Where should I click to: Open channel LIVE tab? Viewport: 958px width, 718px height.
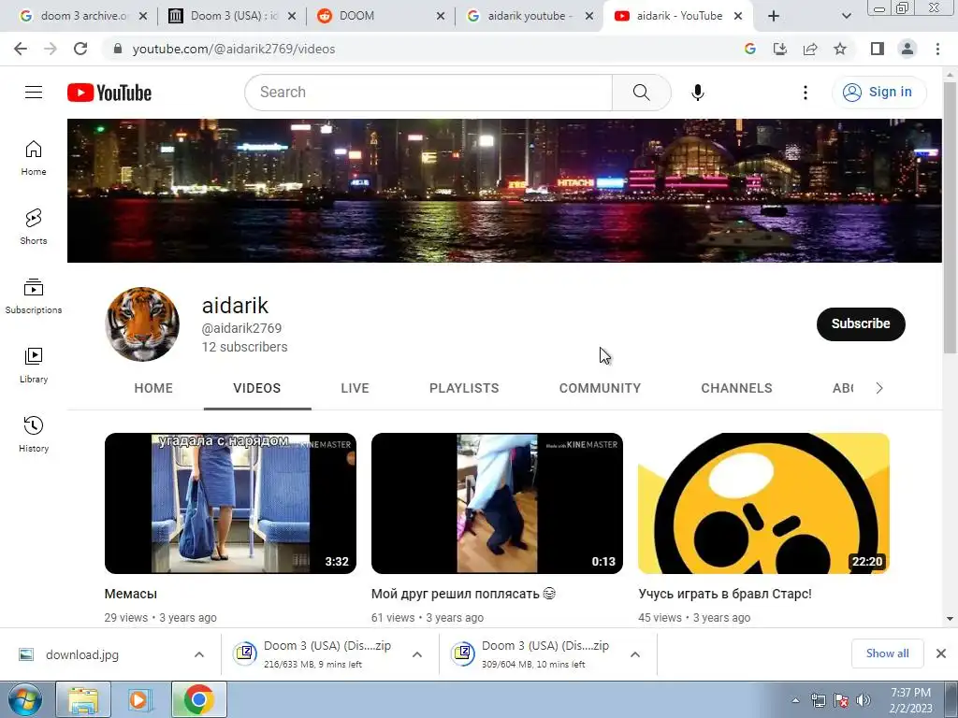[355, 388]
